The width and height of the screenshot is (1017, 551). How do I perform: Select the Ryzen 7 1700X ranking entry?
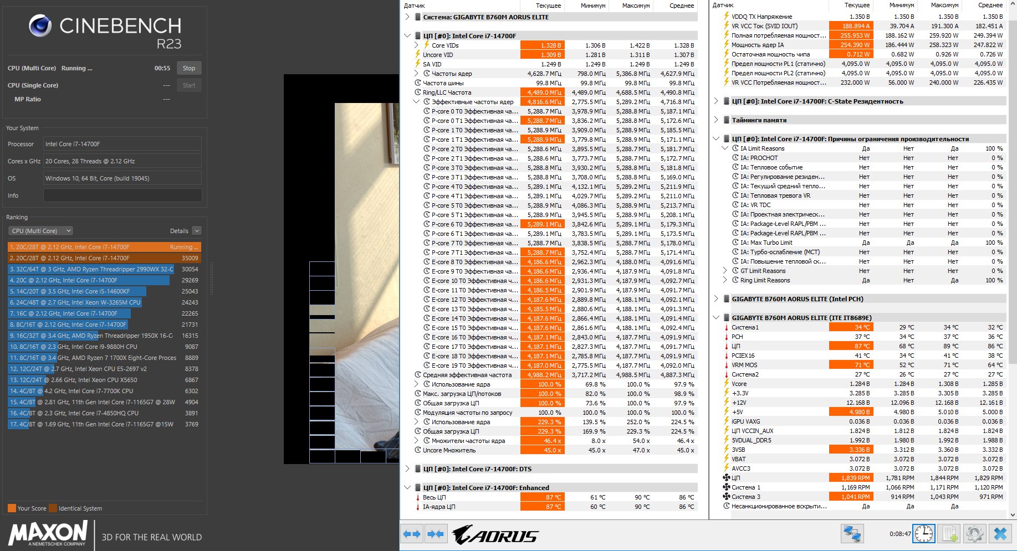[x=104, y=358]
